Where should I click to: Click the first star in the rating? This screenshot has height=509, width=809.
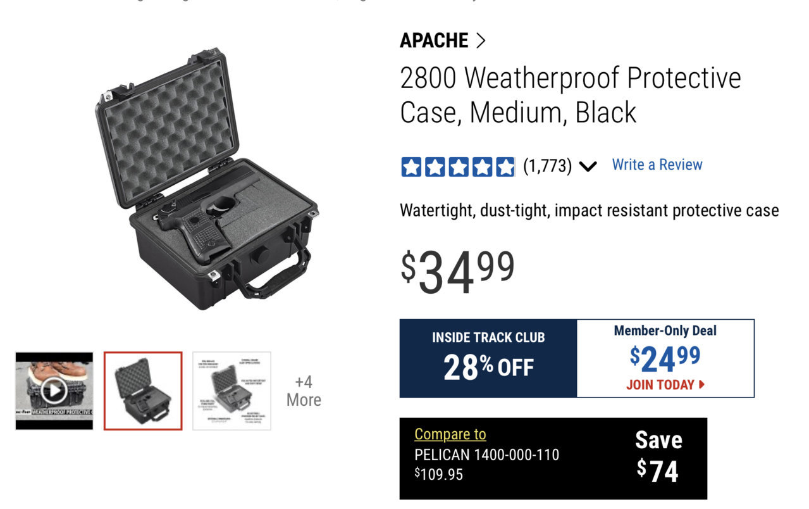(x=411, y=167)
